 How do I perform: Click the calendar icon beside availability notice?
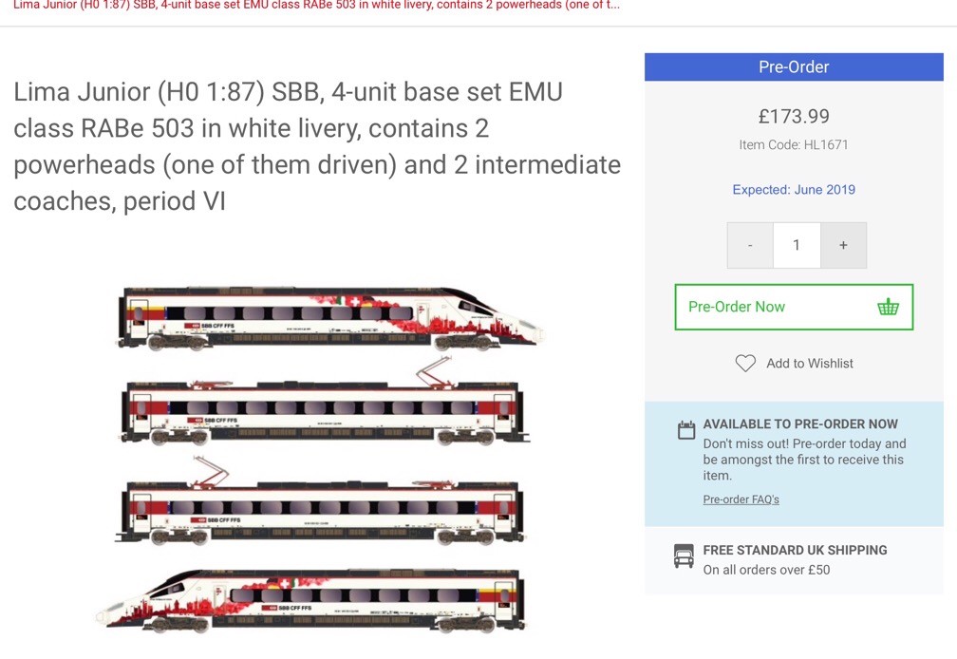coord(686,431)
